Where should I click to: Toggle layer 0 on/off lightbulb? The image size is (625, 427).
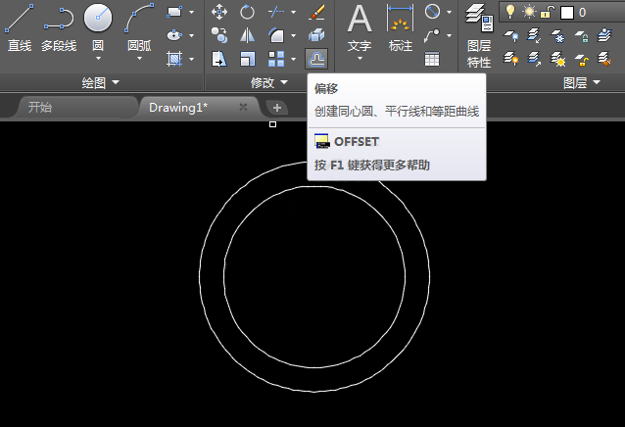(x=510, y=12)
